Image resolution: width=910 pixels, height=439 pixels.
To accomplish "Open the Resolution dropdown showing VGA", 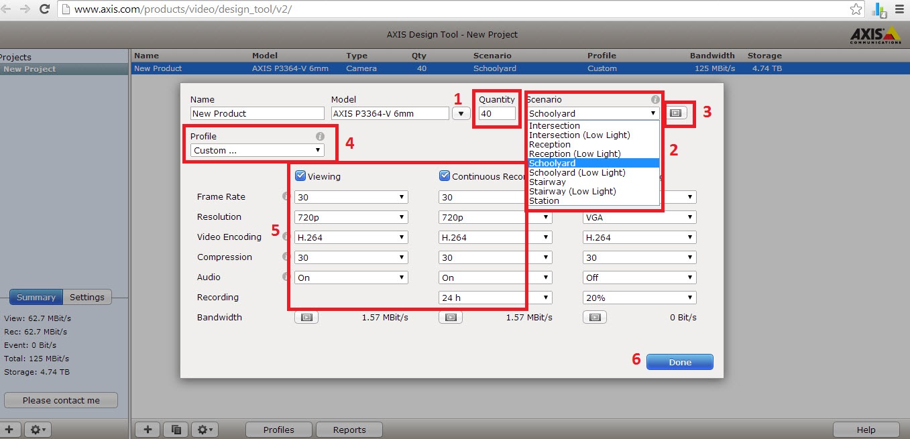I will tap(640, 217).
